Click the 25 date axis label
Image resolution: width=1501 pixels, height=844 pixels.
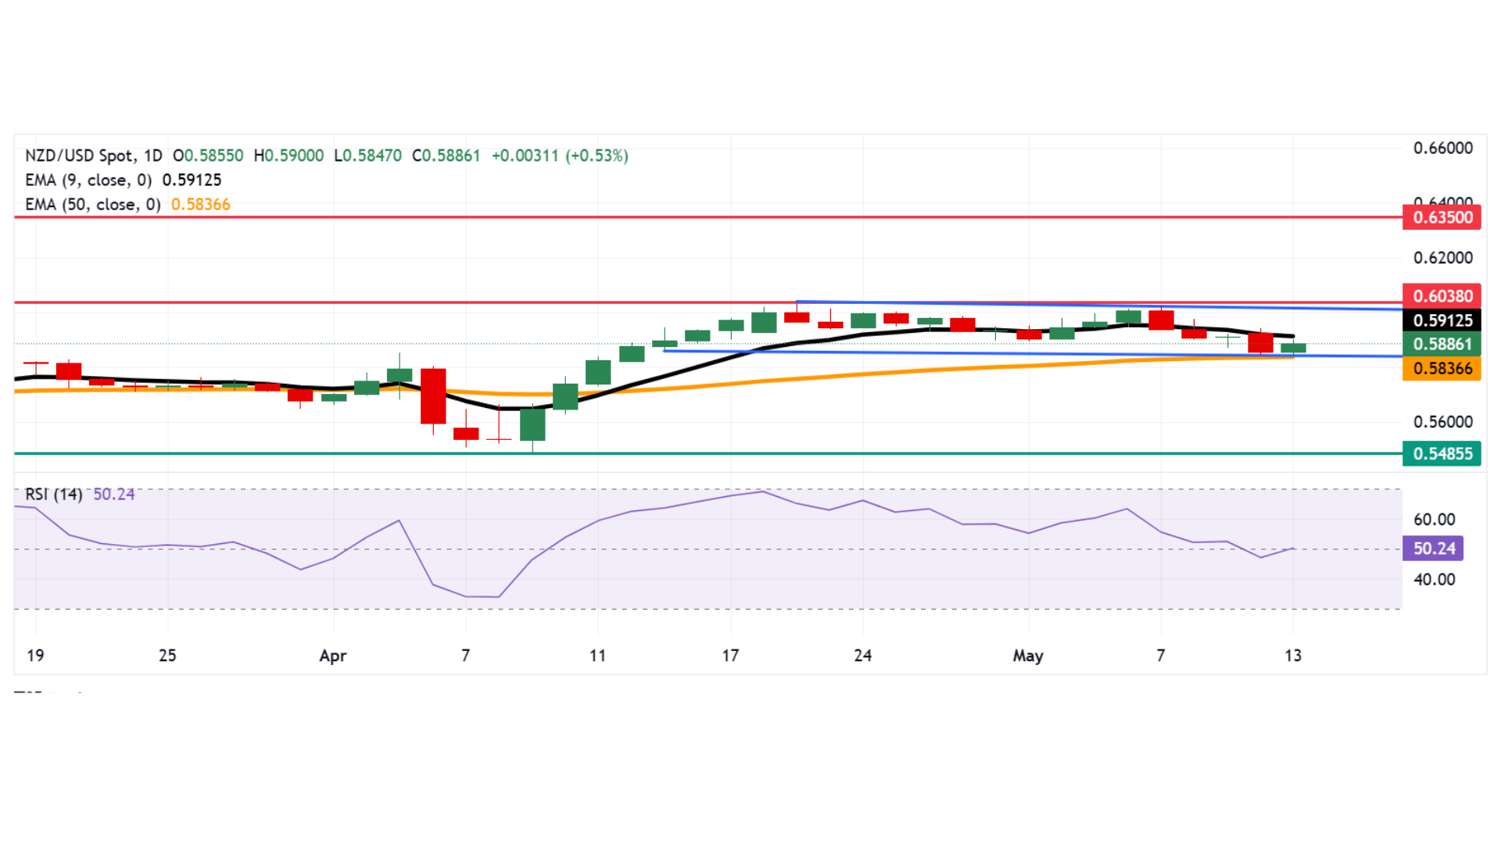tap(167, 656)
